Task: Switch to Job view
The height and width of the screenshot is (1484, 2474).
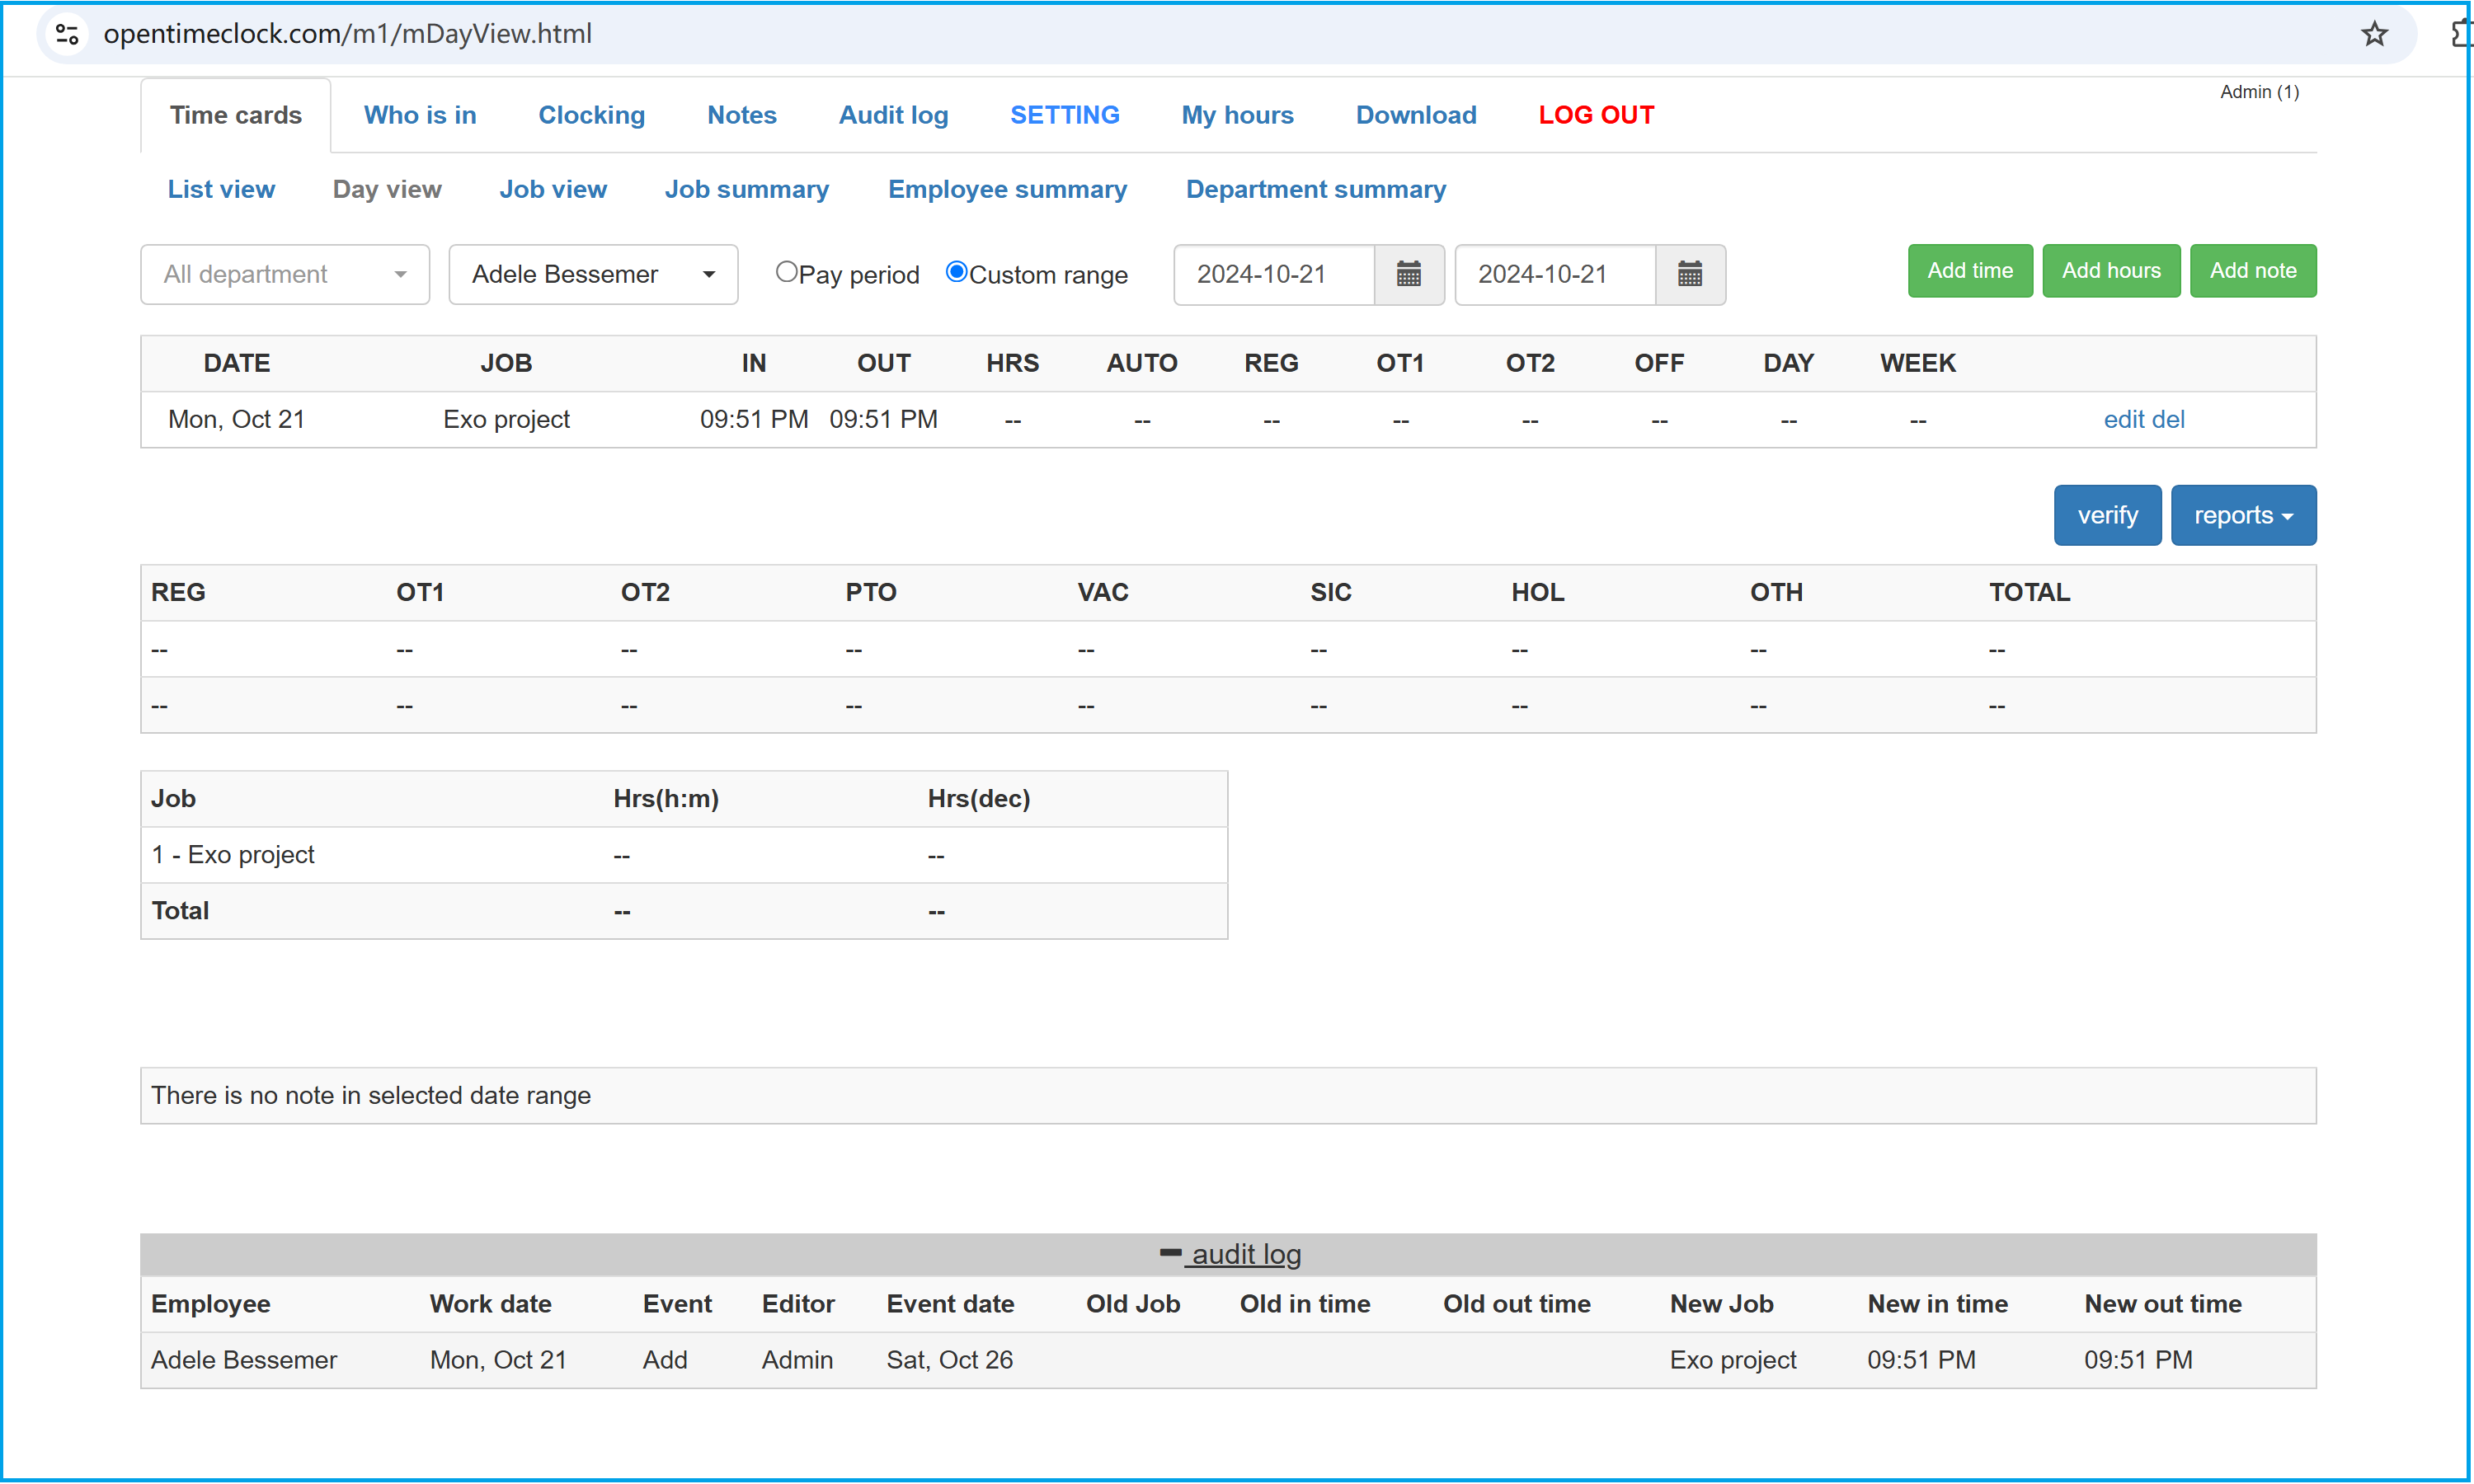Action: click(x=553, y=189)
